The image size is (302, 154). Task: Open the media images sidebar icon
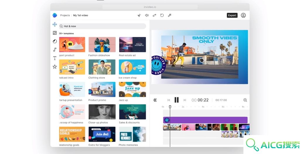[x=55, y=33]
